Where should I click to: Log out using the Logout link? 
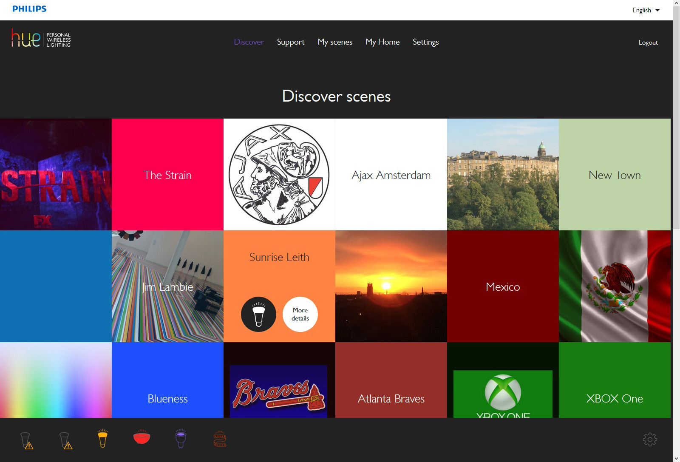coord(648,43)
